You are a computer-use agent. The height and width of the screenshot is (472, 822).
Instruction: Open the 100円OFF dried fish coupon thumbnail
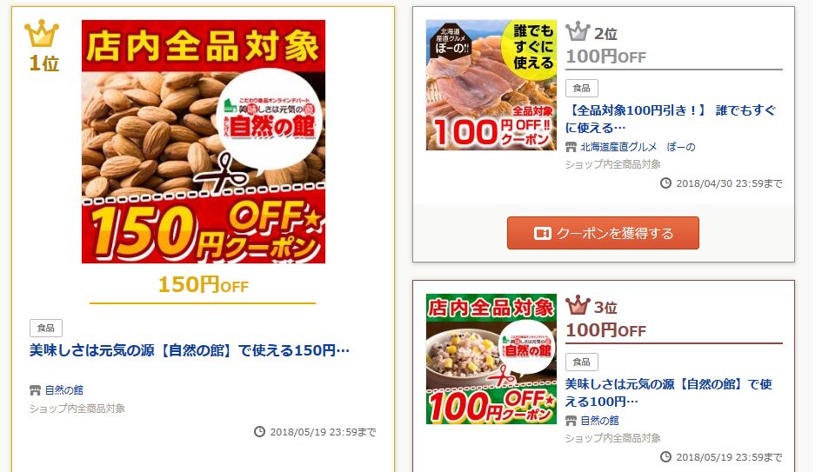click(491, 85)
